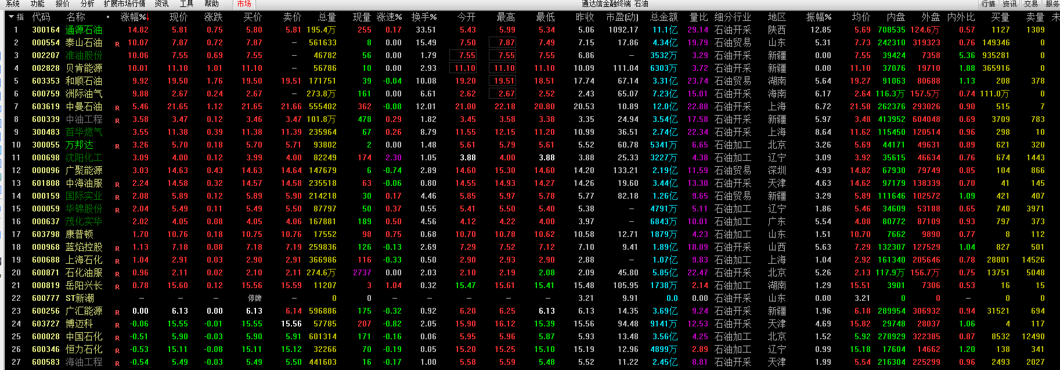Click the R marker beside 广汇能源
Screen dimensions: 1060x370
tap(117, 312)
